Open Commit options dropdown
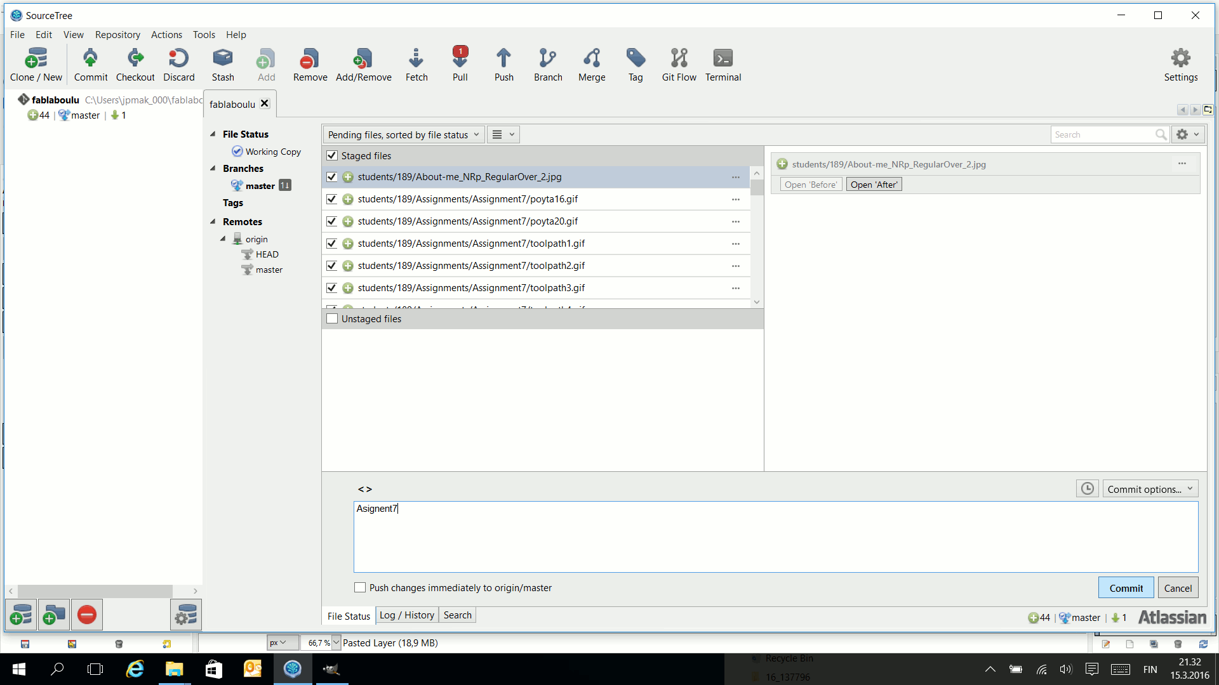Viewport: 1219px width, 685px height. tap(1150, 489)
